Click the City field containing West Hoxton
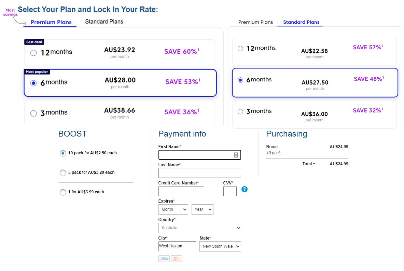404x271 pixels. 177,246
